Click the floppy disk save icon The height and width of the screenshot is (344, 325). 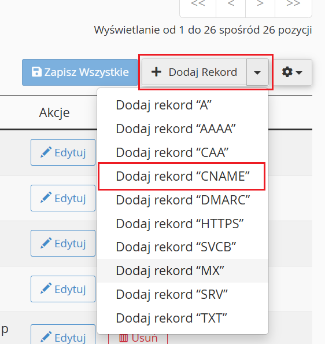36,72
